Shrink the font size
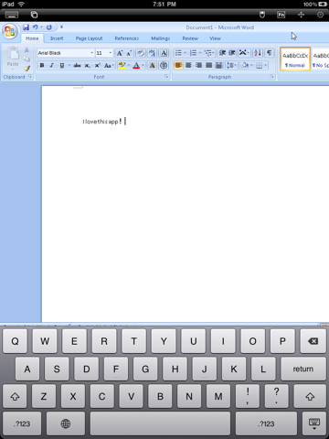This screenshot has height=439, width=329. (x=129, y=53)
